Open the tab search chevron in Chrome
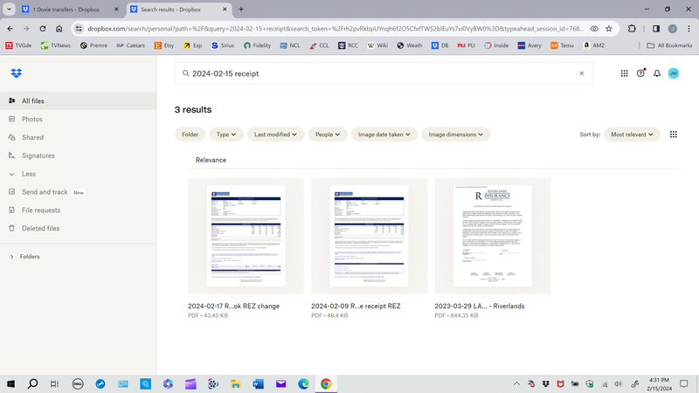Screen dimensions: 699x393 (9, 9)
